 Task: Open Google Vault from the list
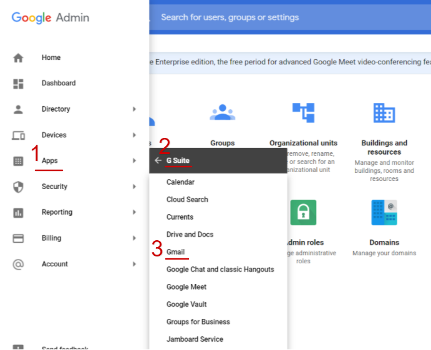[186, 304]
